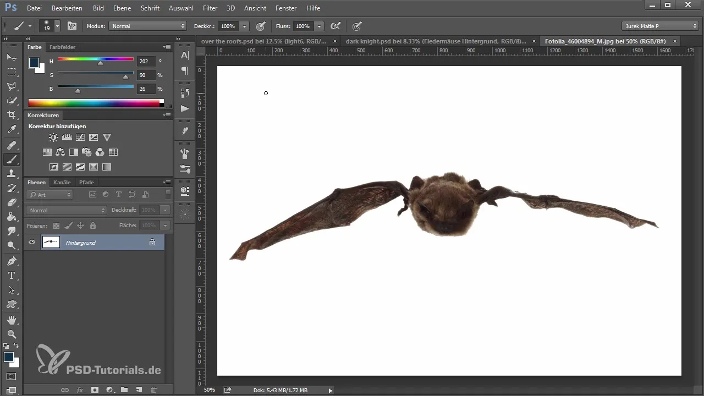Select the Polygonal Lasso tool

11,86
